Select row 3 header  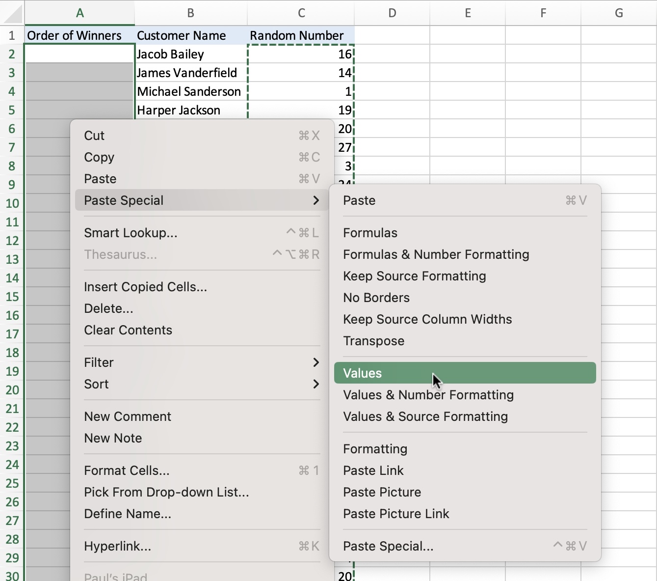(x=12, y=73)
